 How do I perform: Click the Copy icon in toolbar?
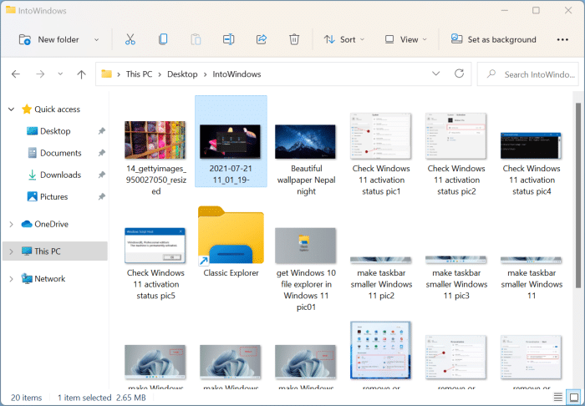(163, 39)
